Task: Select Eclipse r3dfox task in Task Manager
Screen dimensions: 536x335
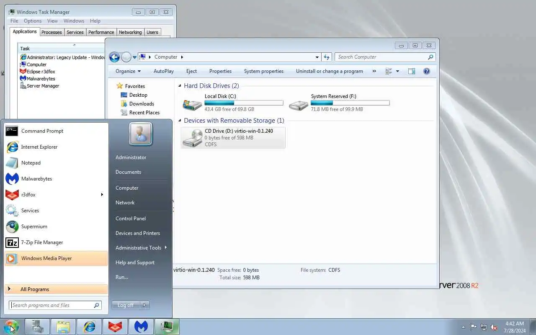Action: (x=41, y=72)
